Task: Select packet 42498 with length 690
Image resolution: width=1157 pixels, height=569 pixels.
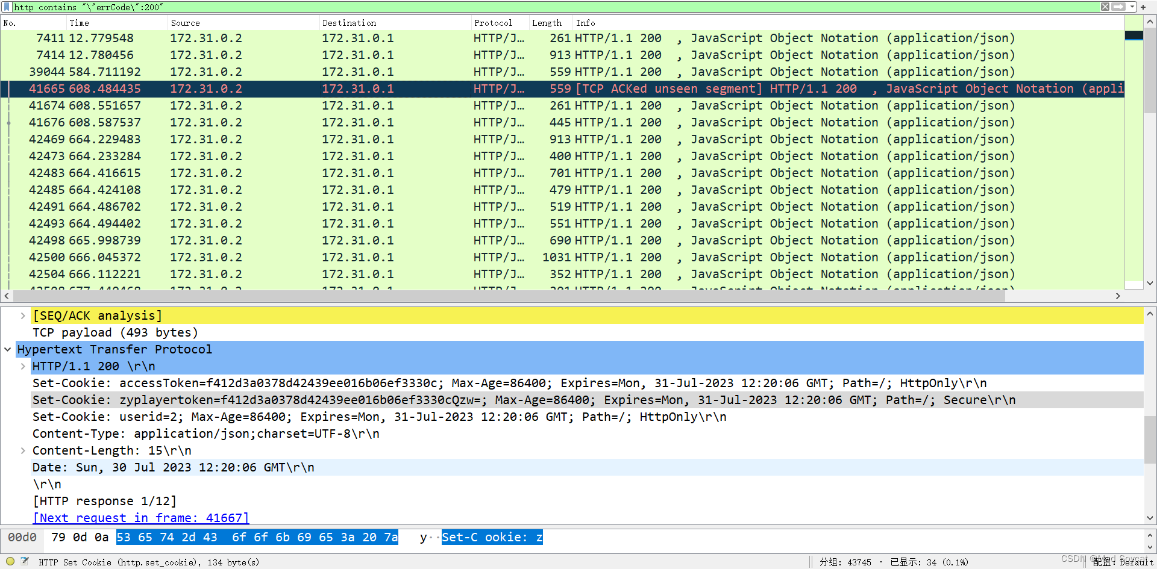Action: coord(562,240)
